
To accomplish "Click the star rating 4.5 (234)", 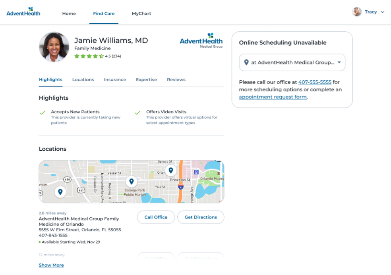I will 97,56.
